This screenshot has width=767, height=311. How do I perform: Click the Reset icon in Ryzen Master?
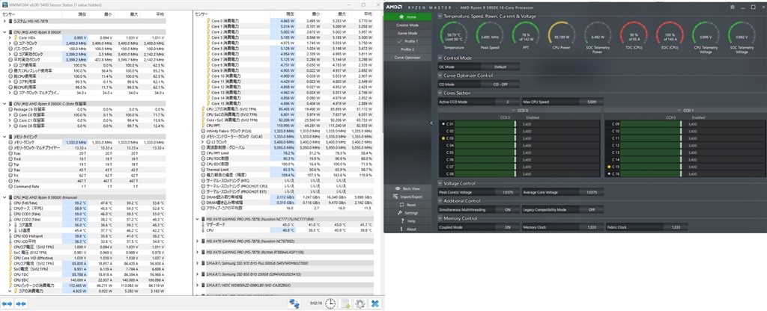click(x=401, y=205)
